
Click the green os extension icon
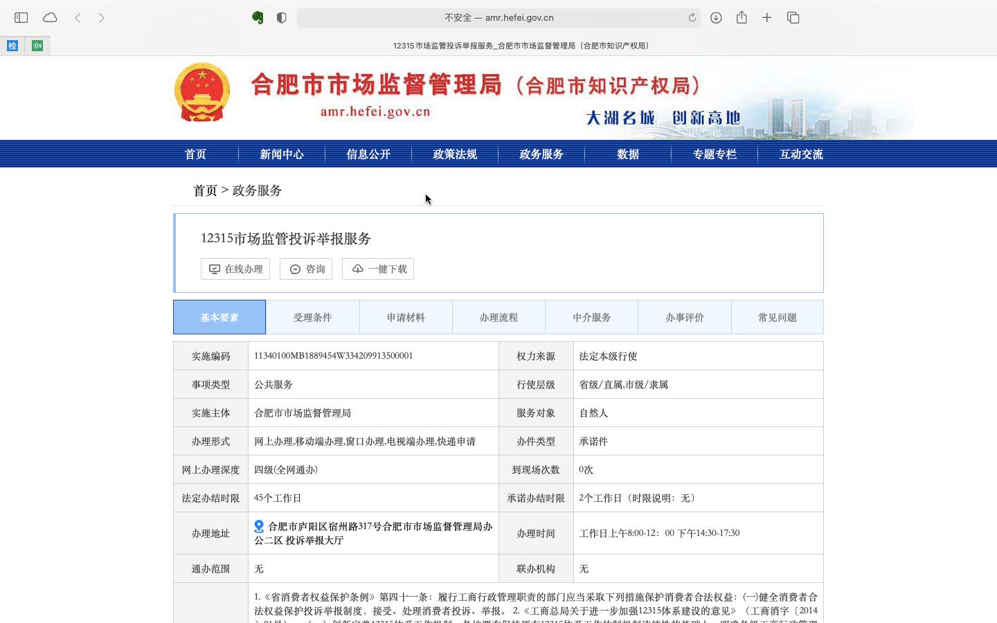coord(37,45)
